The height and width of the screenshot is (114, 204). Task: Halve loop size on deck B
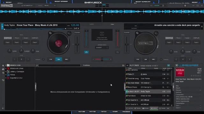point(176,59)
